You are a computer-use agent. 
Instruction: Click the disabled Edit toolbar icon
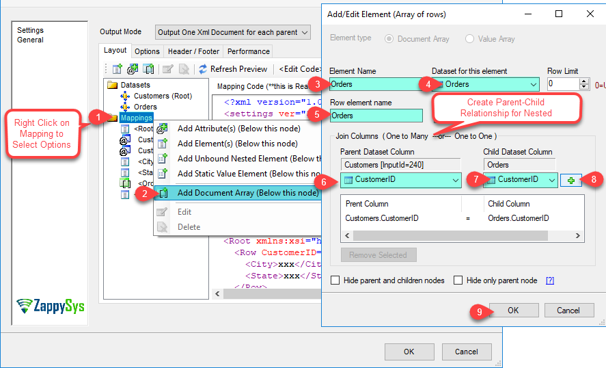tap(168, 69)
